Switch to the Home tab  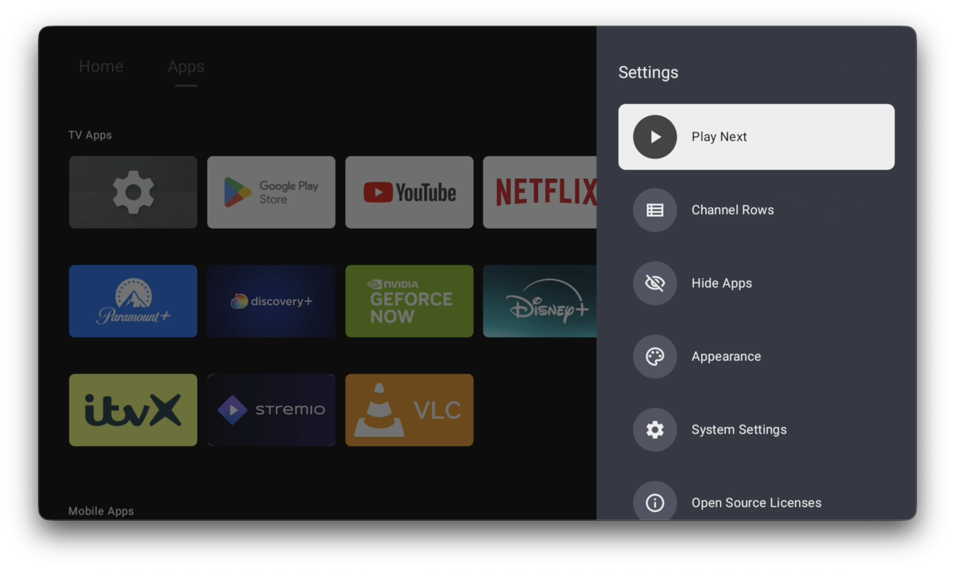click(x=101, y=67)
